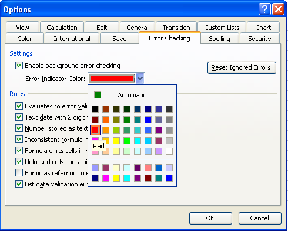Toggle Text date with 2 digit years
Screen dimensions: 288x231
(x=19, y=117)
